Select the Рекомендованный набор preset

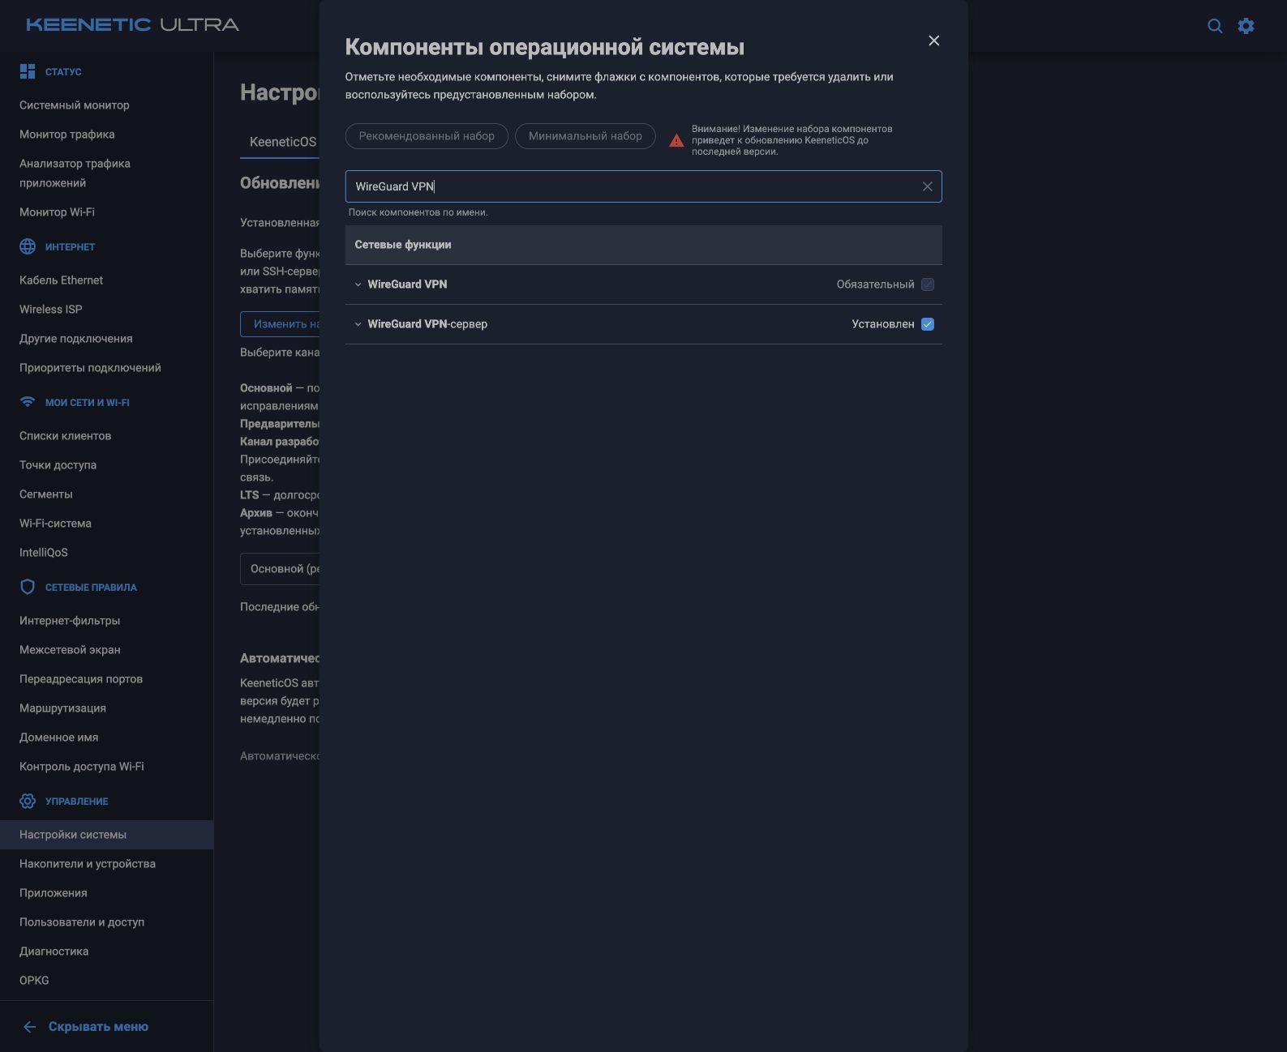(427, 136)
